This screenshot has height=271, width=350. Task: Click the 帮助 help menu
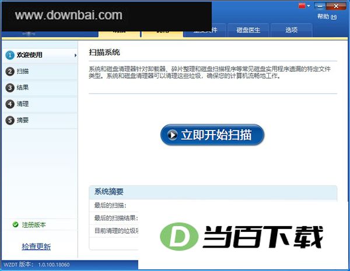pyautogui.click(x=327, y=17)
